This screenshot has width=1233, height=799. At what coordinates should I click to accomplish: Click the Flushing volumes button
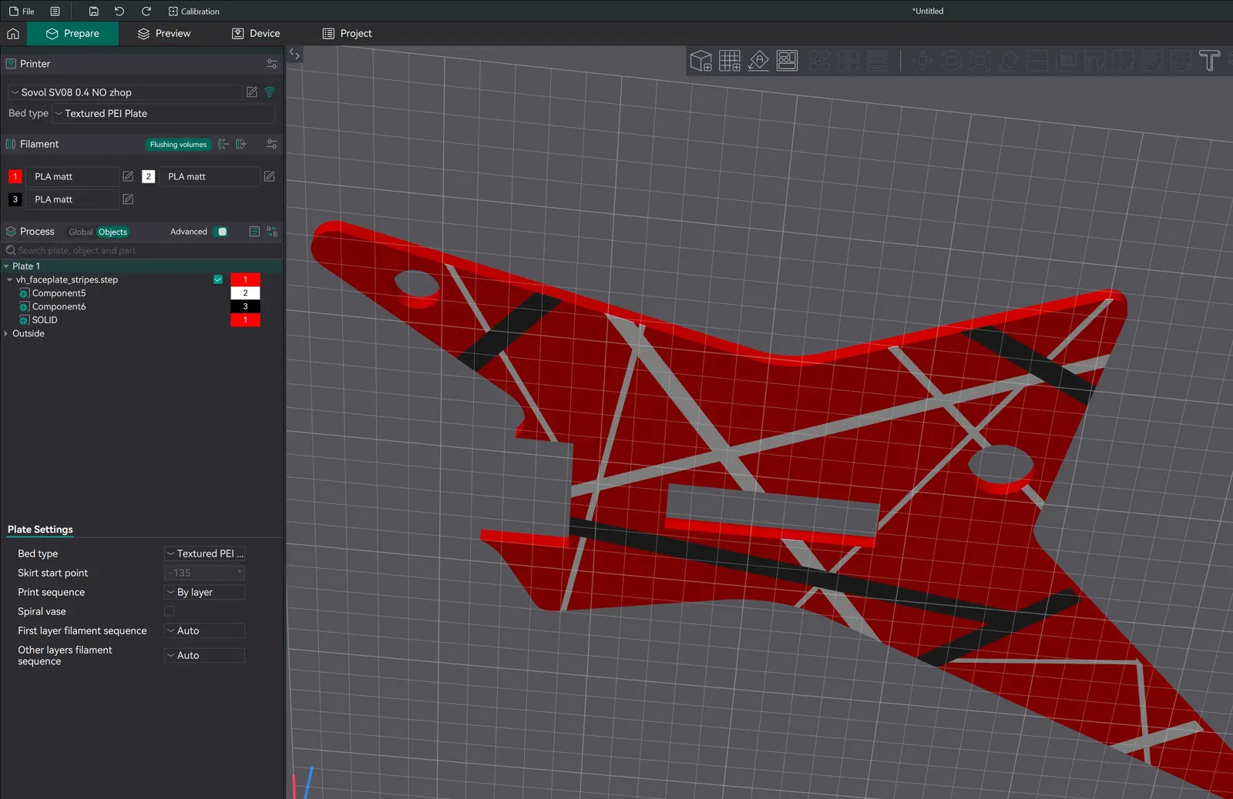[178, 145]
